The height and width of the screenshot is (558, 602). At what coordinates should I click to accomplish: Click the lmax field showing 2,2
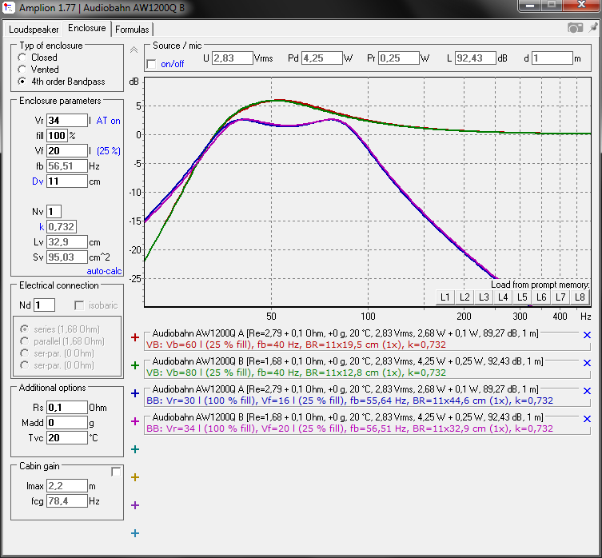[67, 486]
